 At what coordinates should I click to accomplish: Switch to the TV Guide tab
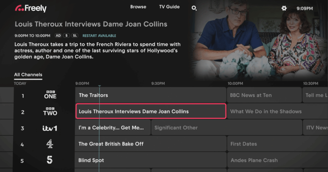[x=169, y=7]
